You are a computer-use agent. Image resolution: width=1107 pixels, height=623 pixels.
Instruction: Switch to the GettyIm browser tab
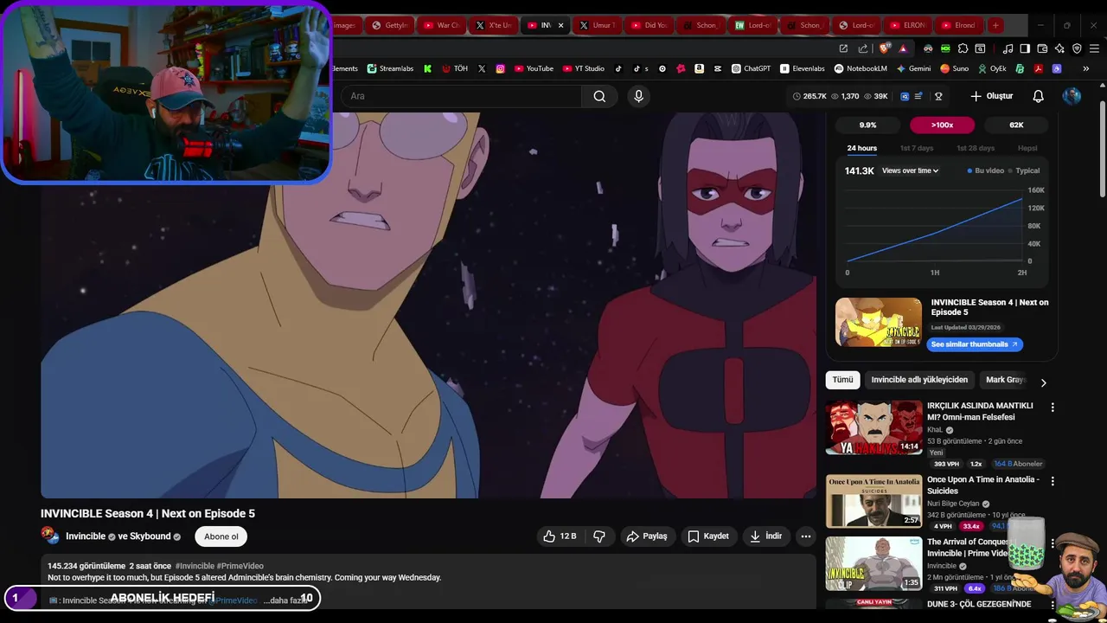click(x=389, y=25)
